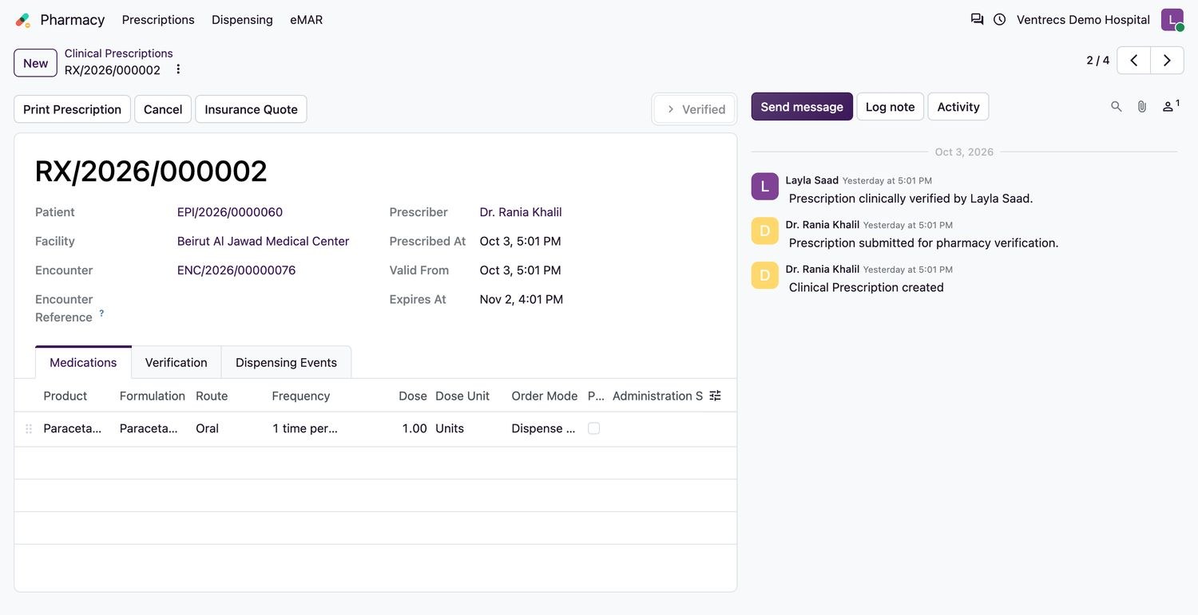Open the user avatar menu

point(1172,20)
